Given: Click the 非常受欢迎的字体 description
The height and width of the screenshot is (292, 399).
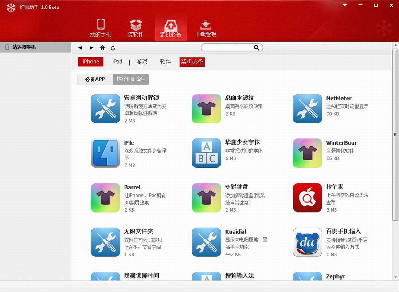Looking at the screenshot, I should tap(244, 151).
